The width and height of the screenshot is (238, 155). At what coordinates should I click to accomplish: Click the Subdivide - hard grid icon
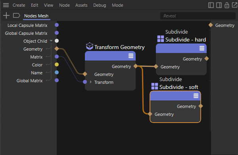point(161,39)
